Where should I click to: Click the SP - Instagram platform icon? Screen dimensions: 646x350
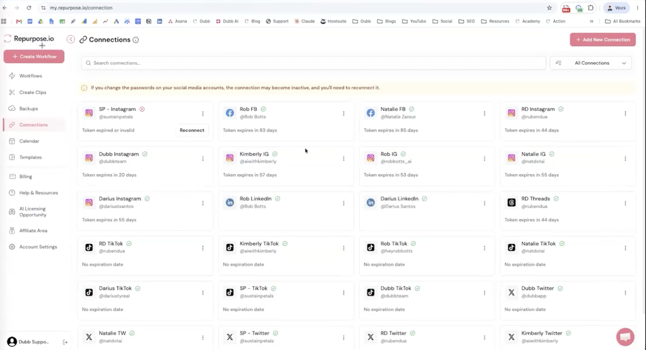pos(89,113)
